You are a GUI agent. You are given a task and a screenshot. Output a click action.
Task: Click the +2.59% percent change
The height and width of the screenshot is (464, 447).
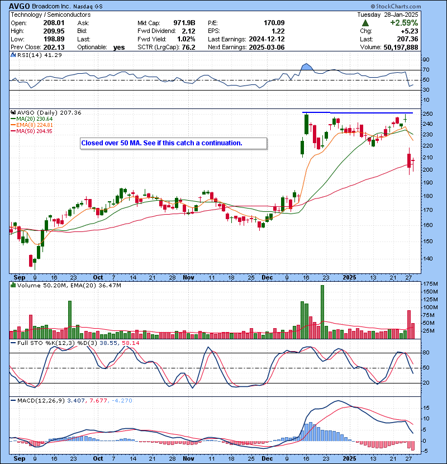404,23
